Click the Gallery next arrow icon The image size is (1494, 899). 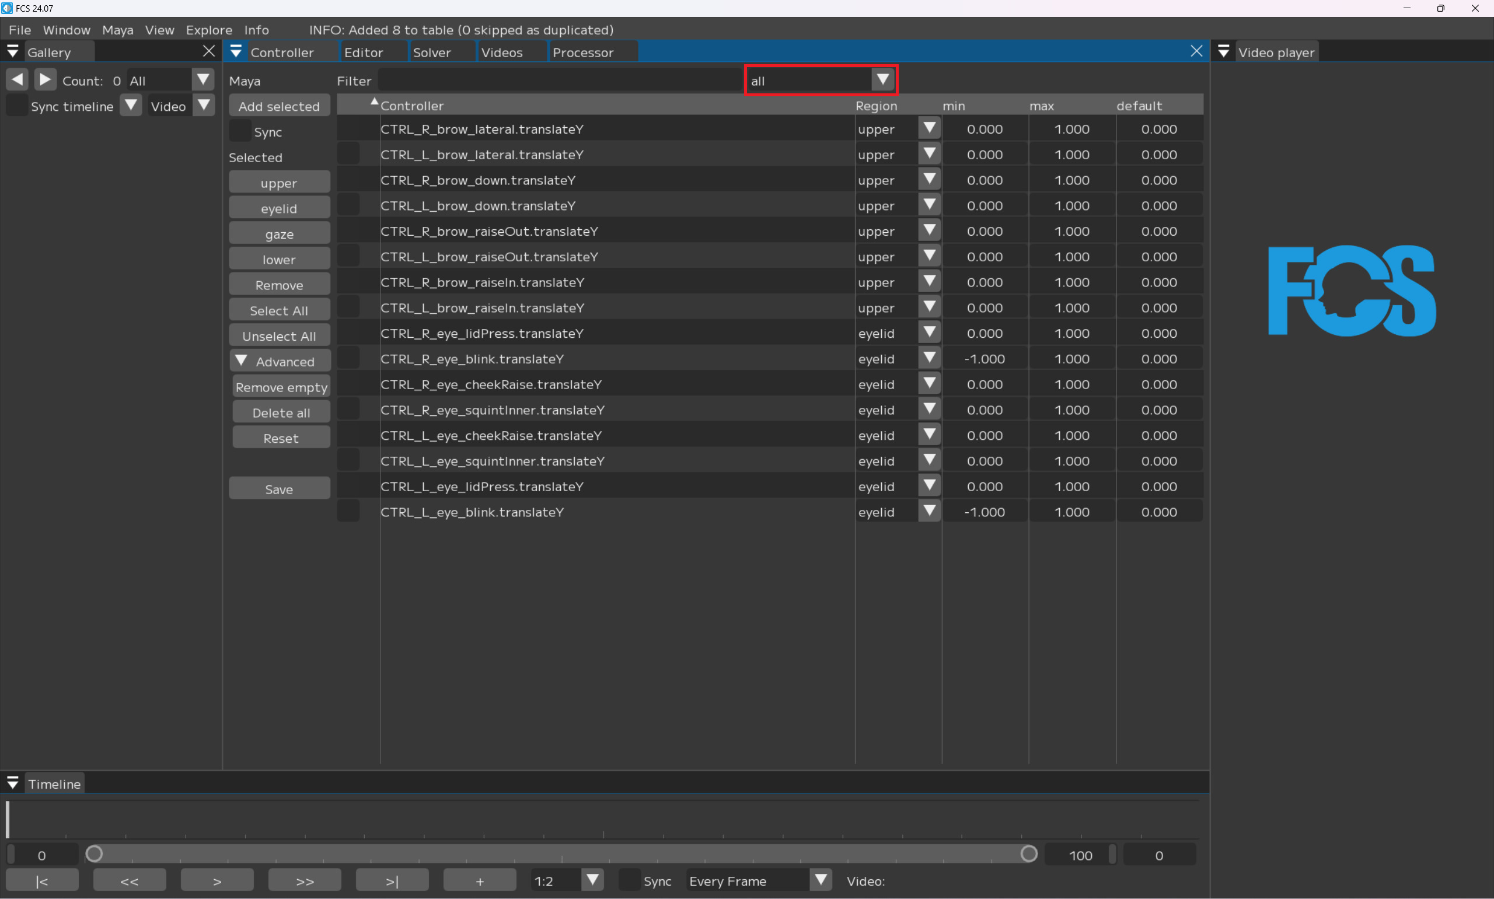tap(45, 80)
